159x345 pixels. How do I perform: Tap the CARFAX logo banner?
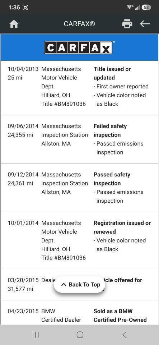80,47
